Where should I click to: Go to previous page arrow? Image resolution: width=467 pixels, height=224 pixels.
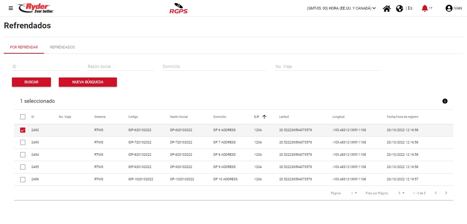(436, 193)
